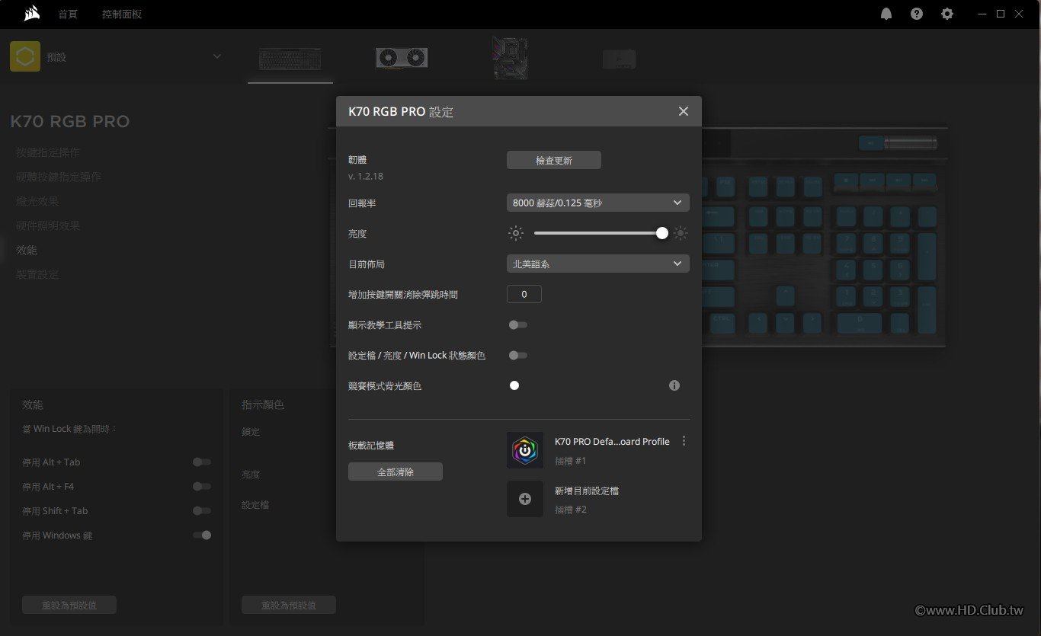Select 燈光效果 in the sidebar
This screenshot has height=636, width=1041.
pos(37,201)
